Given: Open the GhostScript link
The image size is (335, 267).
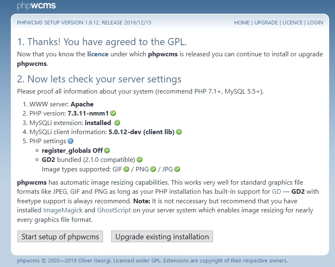Looking at the screenshot, I should pyautogui.click(x=114, y=210).
